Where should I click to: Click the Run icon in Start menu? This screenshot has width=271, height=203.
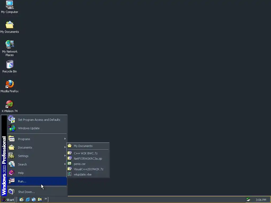[x=12, y=181]
